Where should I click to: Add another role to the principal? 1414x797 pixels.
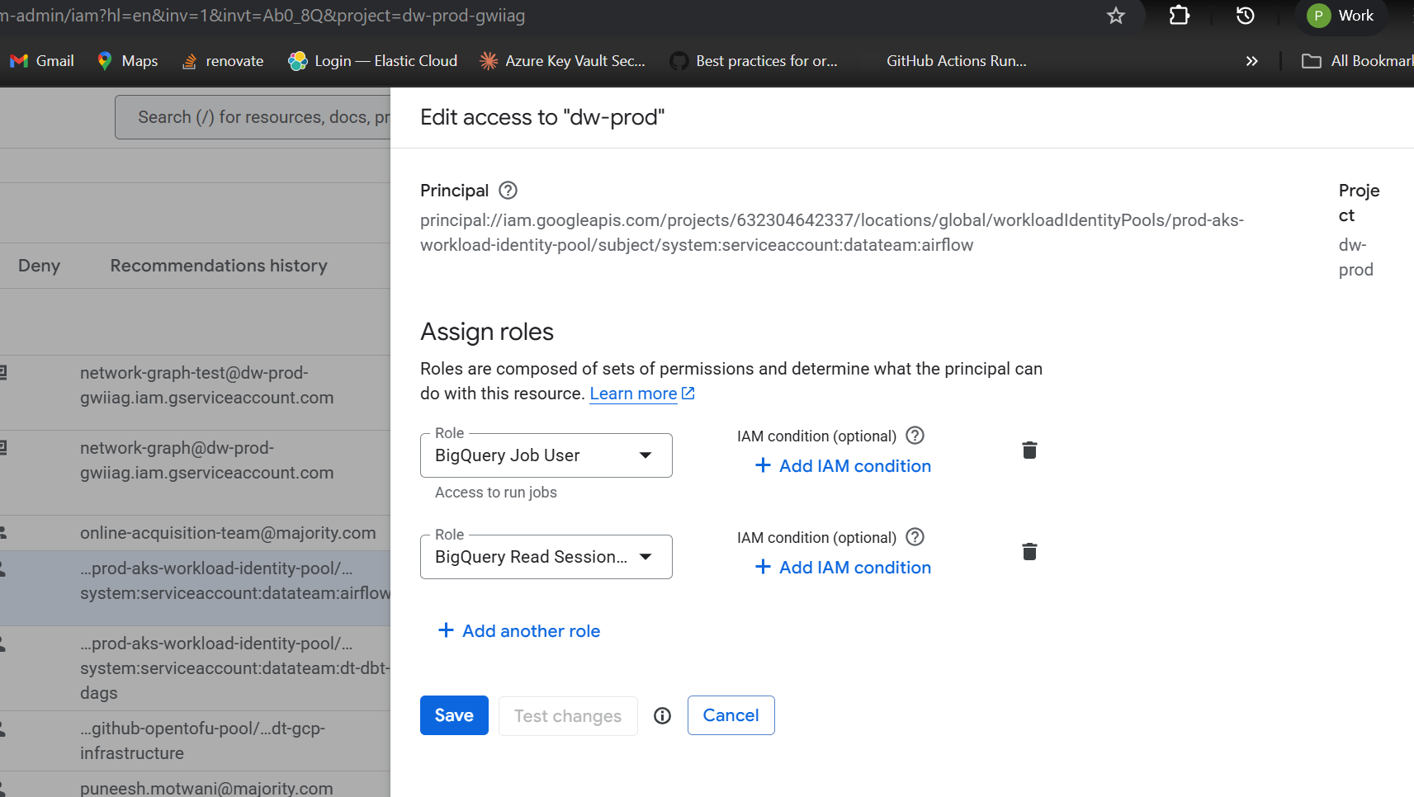(x=519, y=631)
